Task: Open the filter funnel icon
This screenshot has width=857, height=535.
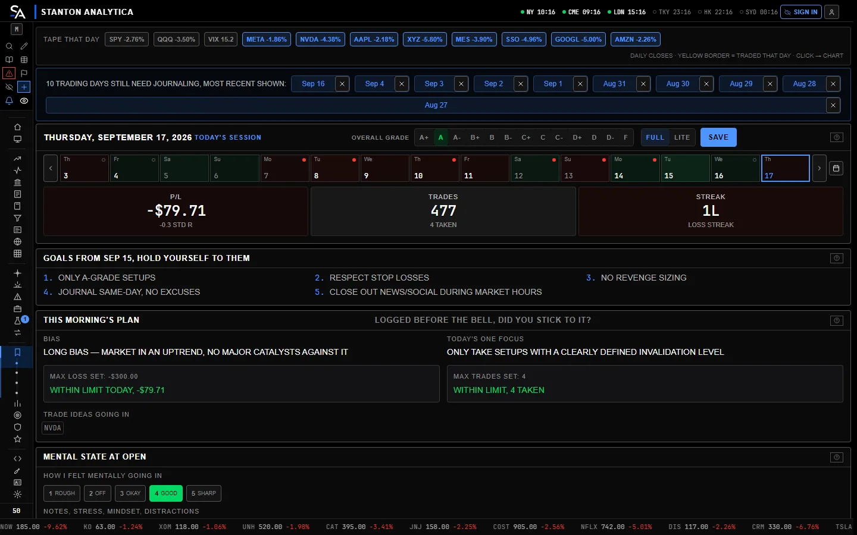Action: tap(17, 218)
